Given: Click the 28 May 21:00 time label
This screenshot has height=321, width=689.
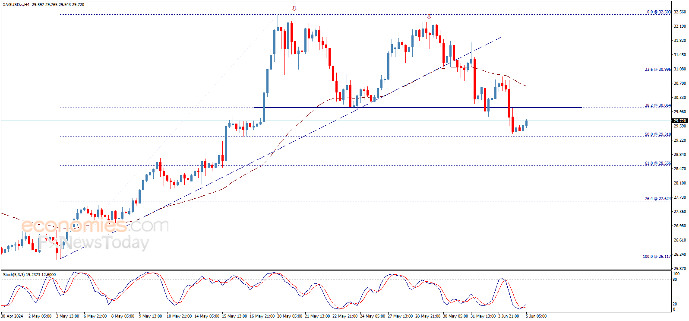Looking at the screenshot, I should click(428, 316).
